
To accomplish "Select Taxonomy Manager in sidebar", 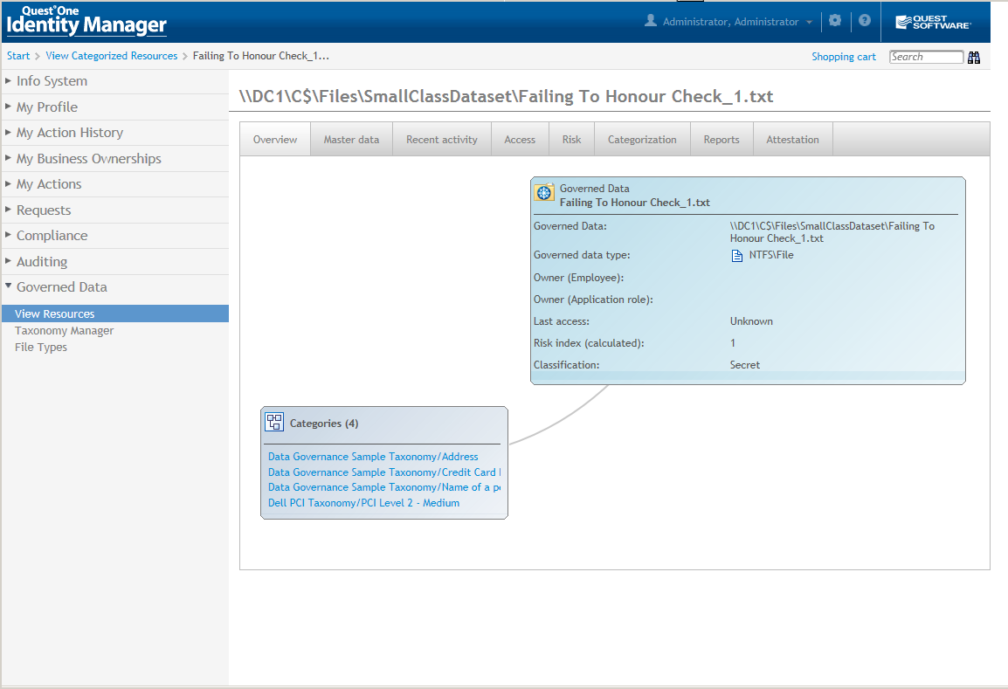I will (65, 330).
